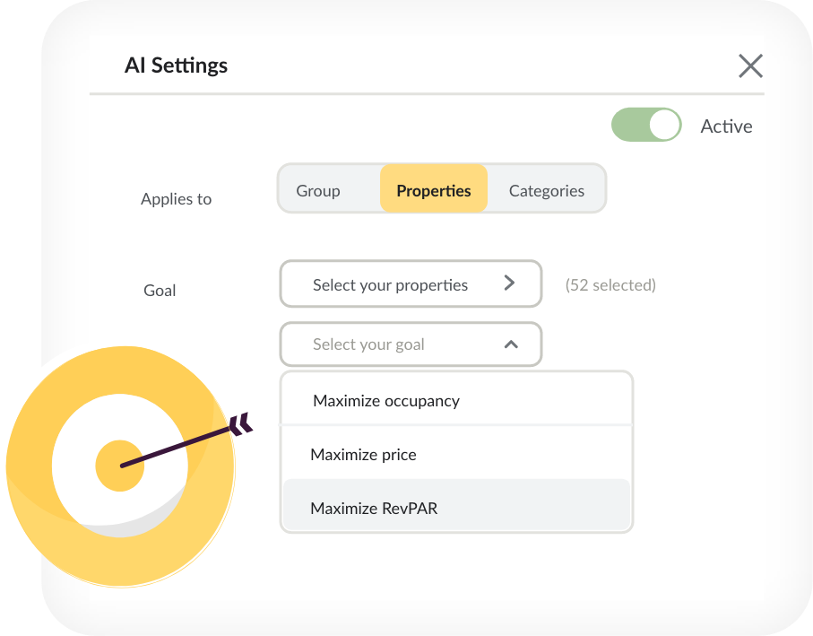
Task: Close the AI Settings dialog
Action: [x=750, y=65]
